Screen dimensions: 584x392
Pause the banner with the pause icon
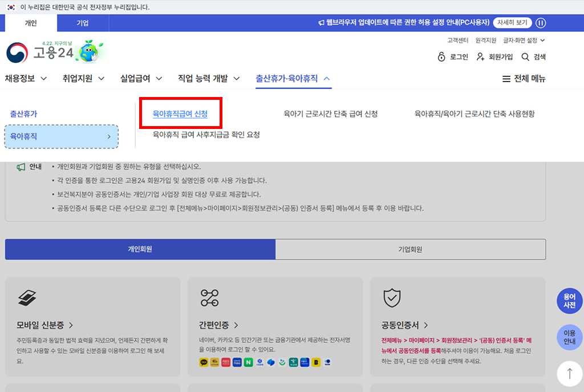click(x=541, y=23)
